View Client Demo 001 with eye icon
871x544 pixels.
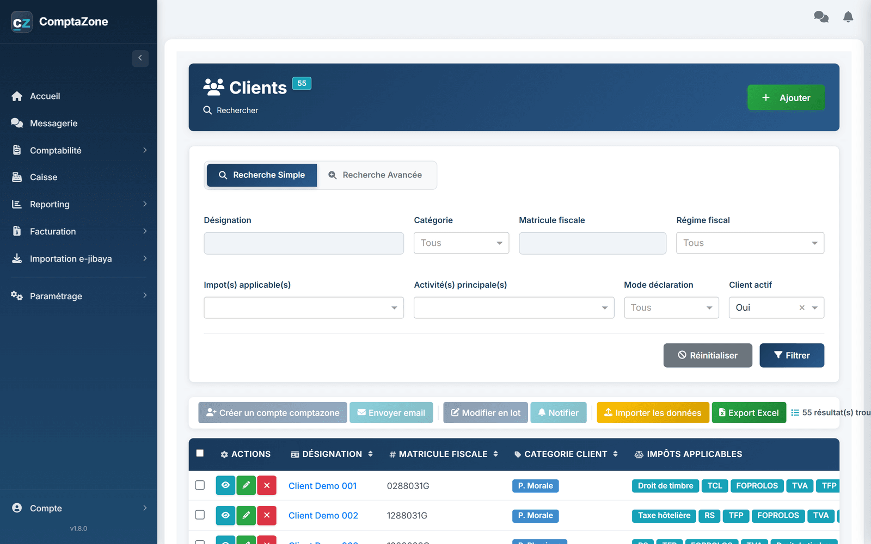[225, 485]
